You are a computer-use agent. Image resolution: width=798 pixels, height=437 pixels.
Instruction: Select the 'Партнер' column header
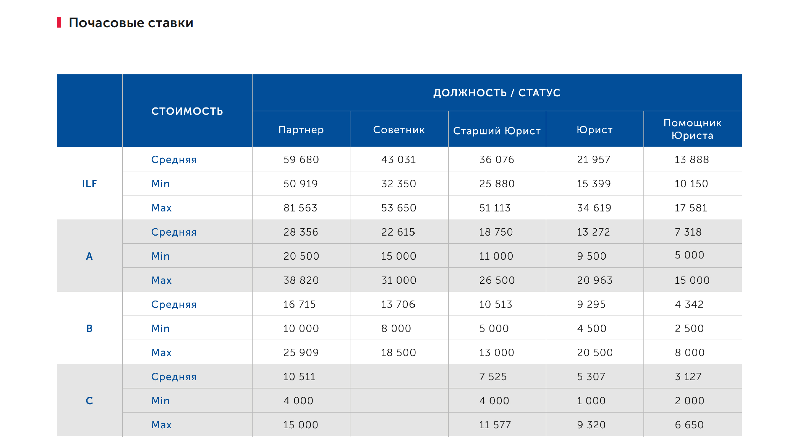tap(301, 130)
